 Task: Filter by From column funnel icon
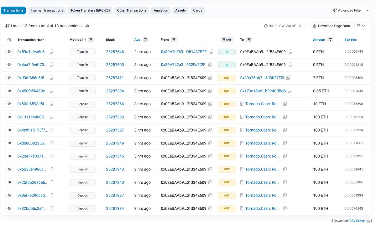click(174, 39)
